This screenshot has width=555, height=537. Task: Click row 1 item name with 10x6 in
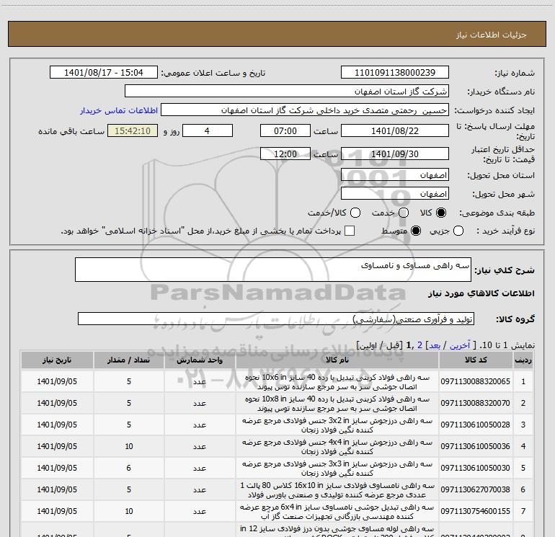pos(337,382)
